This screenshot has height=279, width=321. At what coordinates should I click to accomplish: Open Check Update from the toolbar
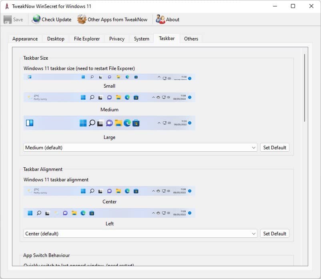coord(52,20)
